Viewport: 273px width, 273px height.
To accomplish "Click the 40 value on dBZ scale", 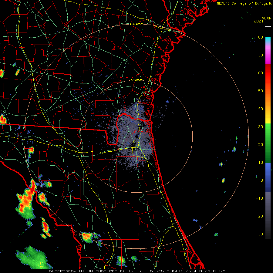I will (261, 109).
